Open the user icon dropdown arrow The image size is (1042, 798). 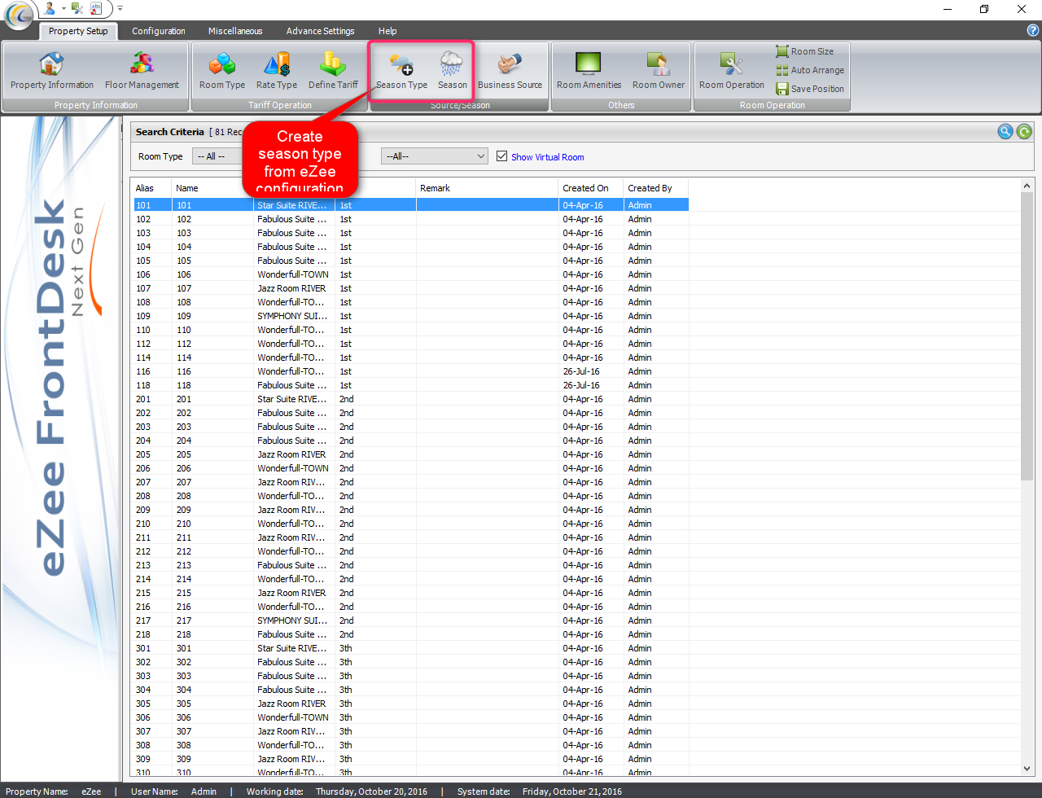pos(63,9)
